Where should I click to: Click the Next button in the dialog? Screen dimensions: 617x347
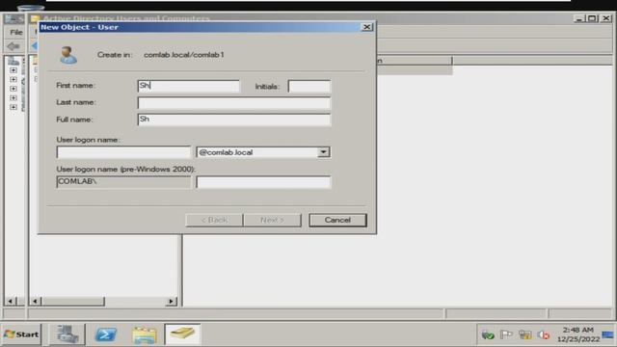[x=272, y=220]
